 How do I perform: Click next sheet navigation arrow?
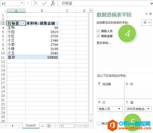click(x=13, y=125)
